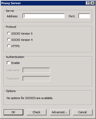Close the Proxy Server dialog
The width and height of the screenshot is (96, 119).
tap(93, 3)
